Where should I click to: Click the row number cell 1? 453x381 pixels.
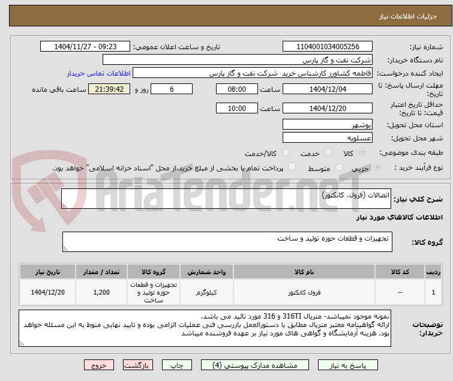[x=433, y=292]
